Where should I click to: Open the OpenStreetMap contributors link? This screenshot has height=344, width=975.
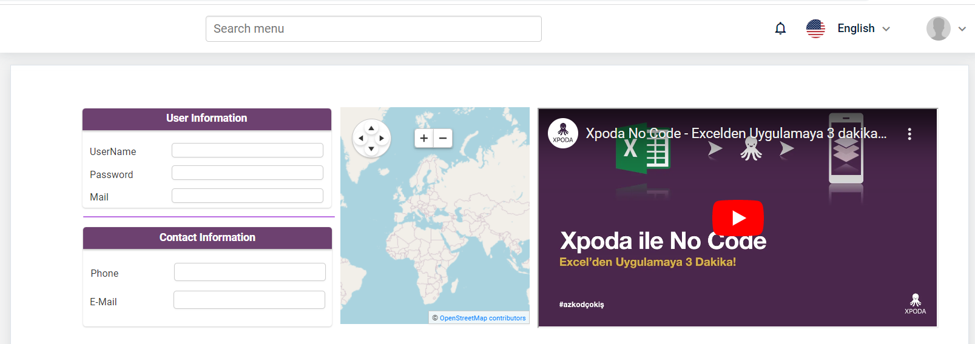pos(483,318)
